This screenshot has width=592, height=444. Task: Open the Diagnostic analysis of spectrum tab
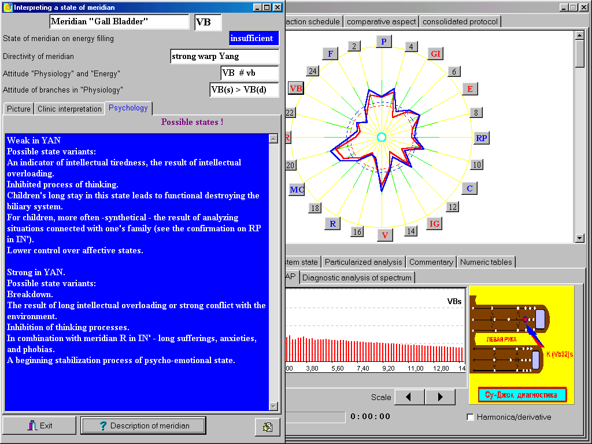pyautogui.click(x=357, y=277)
